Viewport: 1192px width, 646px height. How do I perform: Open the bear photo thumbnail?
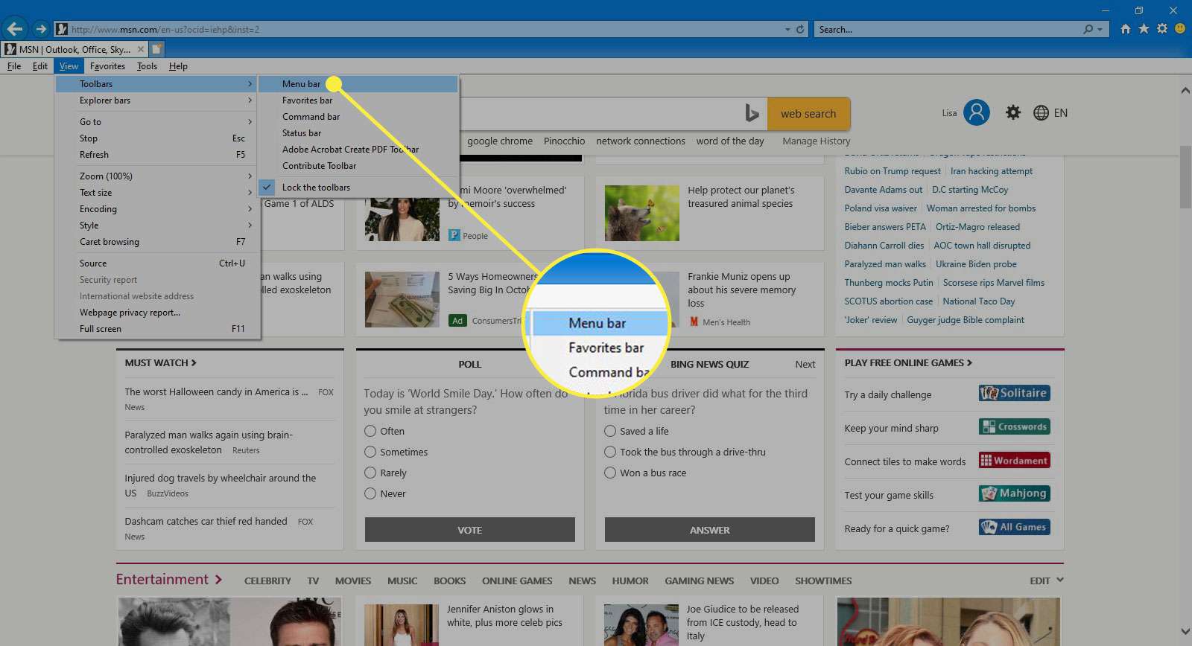coord(641,213)
